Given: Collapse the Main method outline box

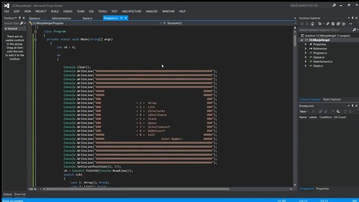Looking at the screenshot, I should pyautogui.click(x=35, y=39).
